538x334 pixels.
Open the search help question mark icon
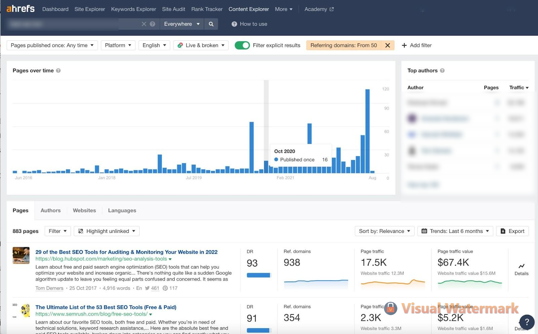click(x=152, y=24)
